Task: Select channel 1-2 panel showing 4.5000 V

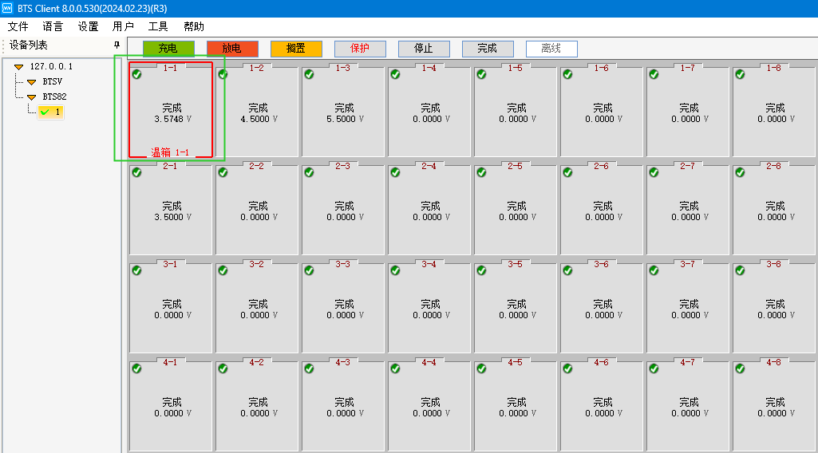Action: click(x=257, y=111)
